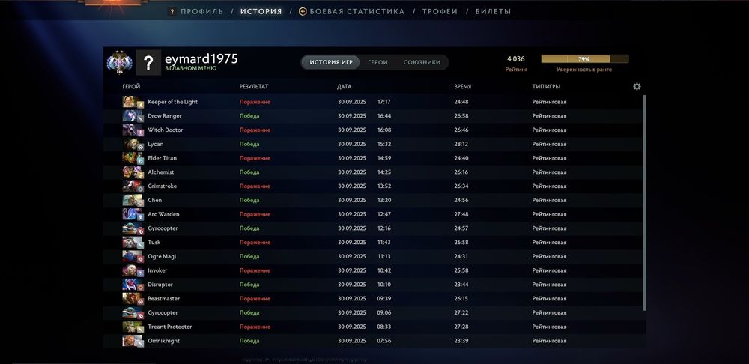The height and width of the screenshot is (364, 749).
Task: Click the Дата column header
Action: point(344,86)
